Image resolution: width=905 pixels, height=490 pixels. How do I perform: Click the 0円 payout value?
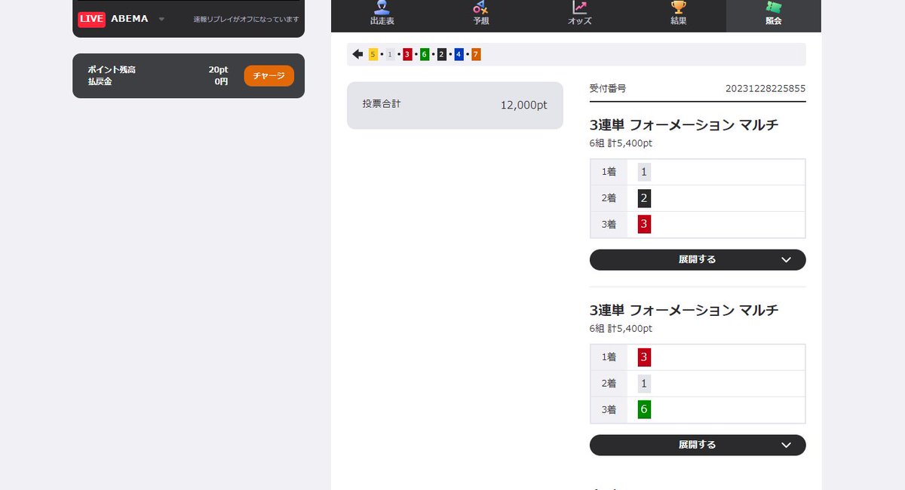(221, 81)
